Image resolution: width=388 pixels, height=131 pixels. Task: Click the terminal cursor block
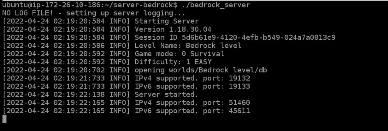[4, 119]
